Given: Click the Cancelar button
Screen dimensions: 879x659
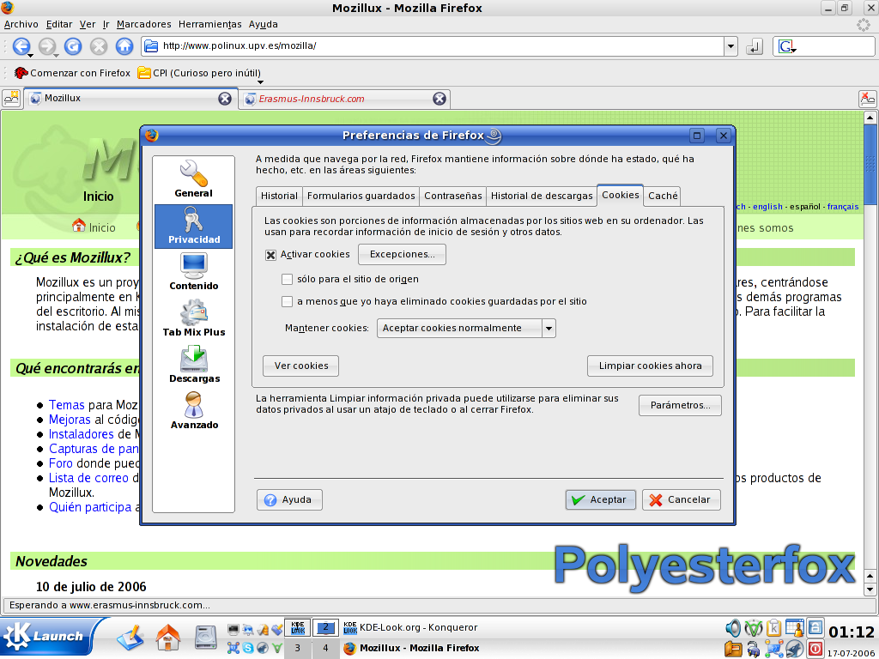Looking at the screenshot, I should [x=681, y=499].
